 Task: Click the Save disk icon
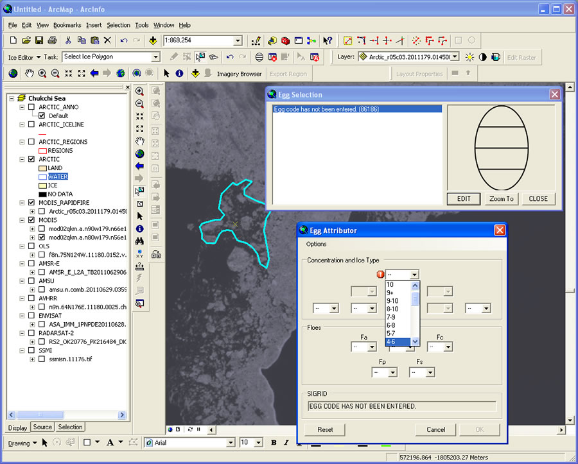point(39,40)
